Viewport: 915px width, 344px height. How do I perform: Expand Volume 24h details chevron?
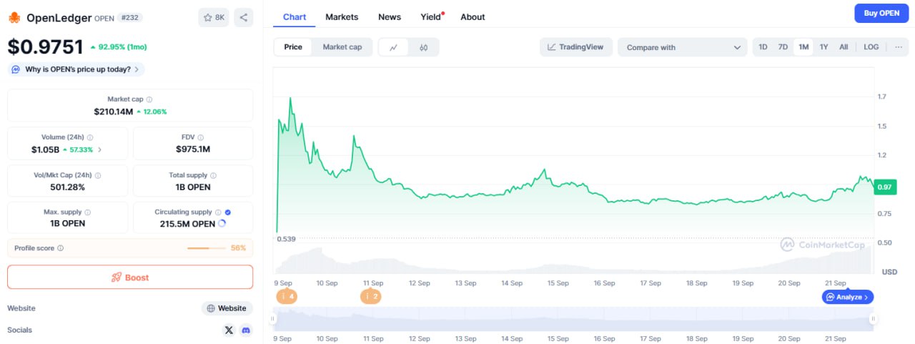point(99,149)
